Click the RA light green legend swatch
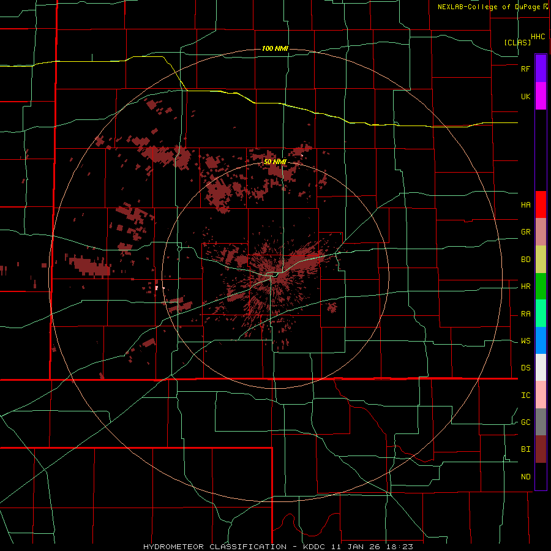 coord(541,313)
